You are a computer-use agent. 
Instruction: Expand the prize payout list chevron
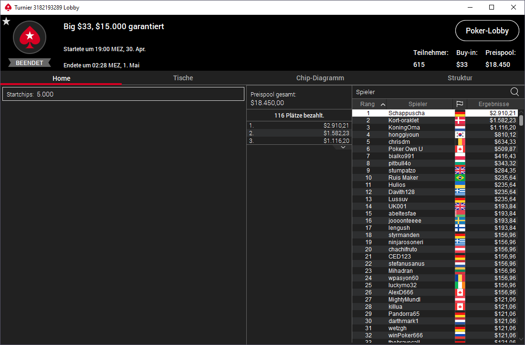coord(343,147)
